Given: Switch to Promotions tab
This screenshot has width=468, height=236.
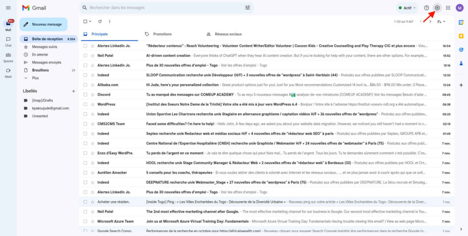Looking at the screenshot, I should click(x=162, y=34).
